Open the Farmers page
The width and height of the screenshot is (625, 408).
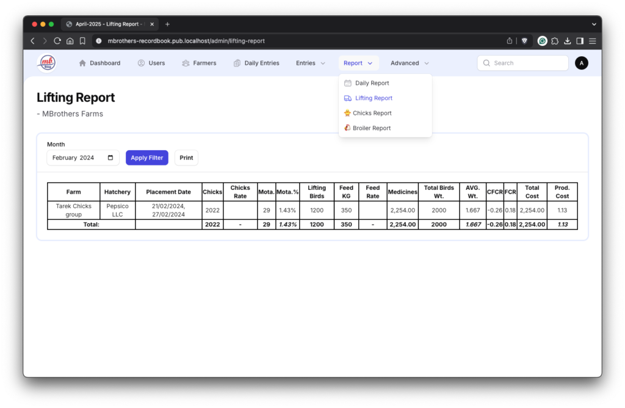199,63
